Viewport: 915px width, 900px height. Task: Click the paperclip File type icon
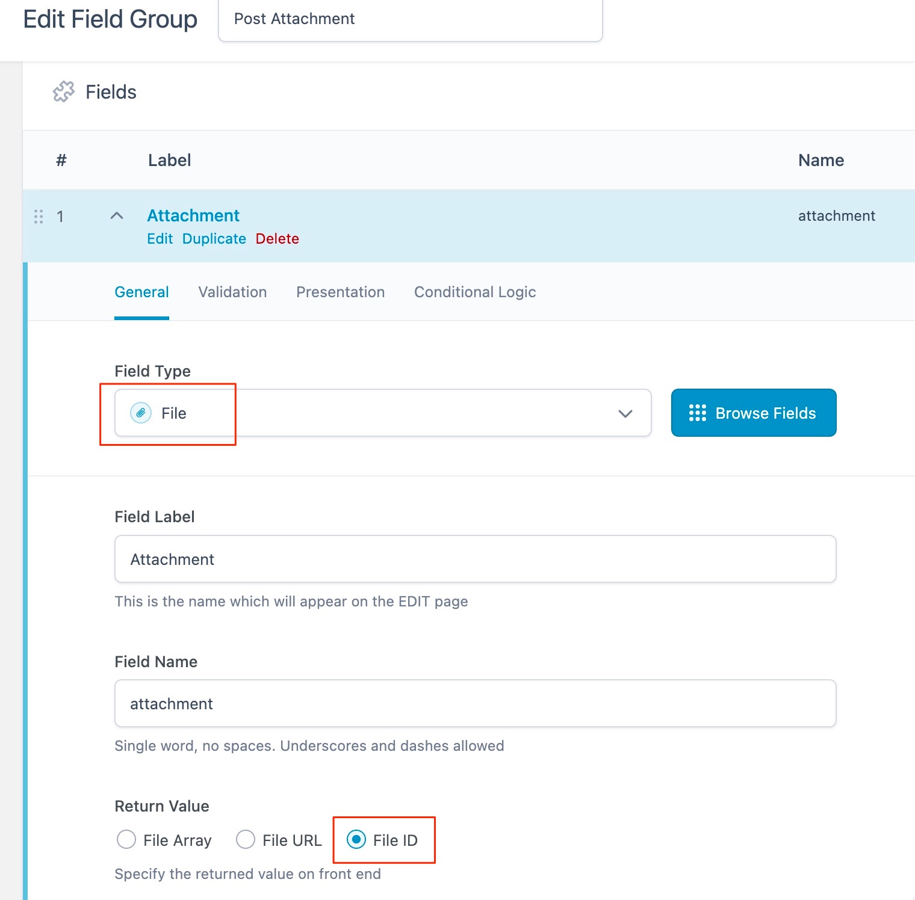(141, 413)
